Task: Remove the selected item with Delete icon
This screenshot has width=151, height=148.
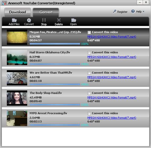Action: (59, 20)
